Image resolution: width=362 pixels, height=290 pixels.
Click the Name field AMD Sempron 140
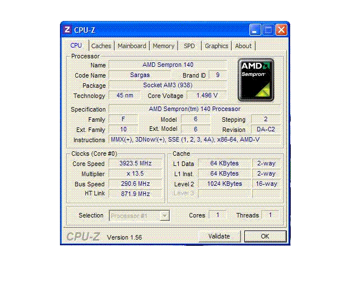coord(168,65)
